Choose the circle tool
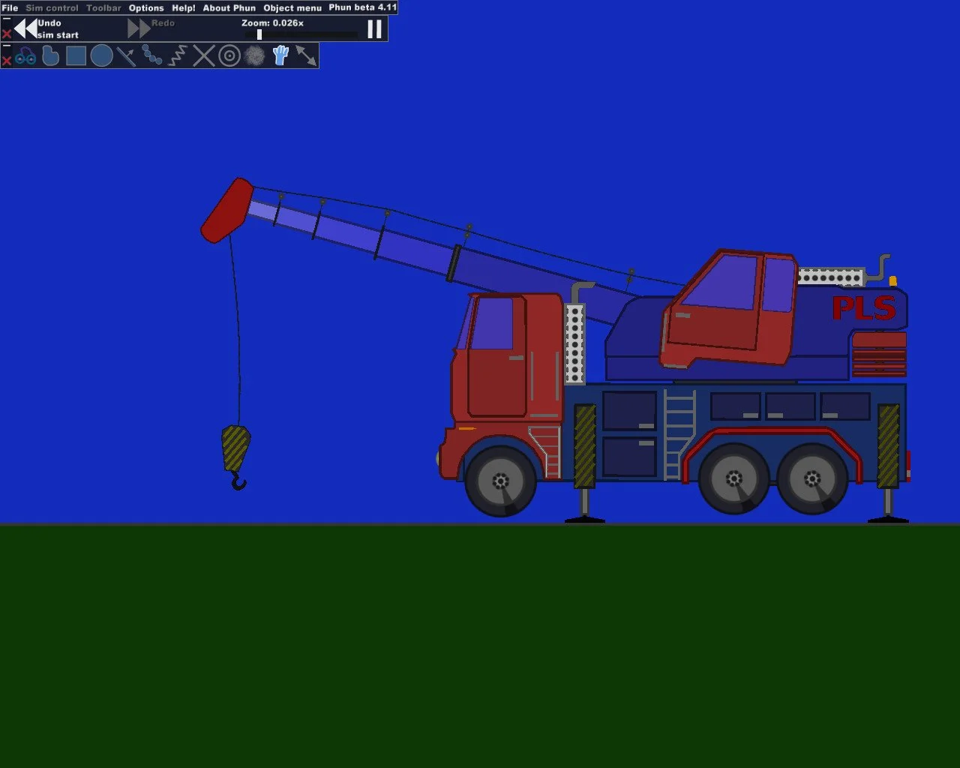The height and width of the screenshot is (768, 960). pos(101,56)
